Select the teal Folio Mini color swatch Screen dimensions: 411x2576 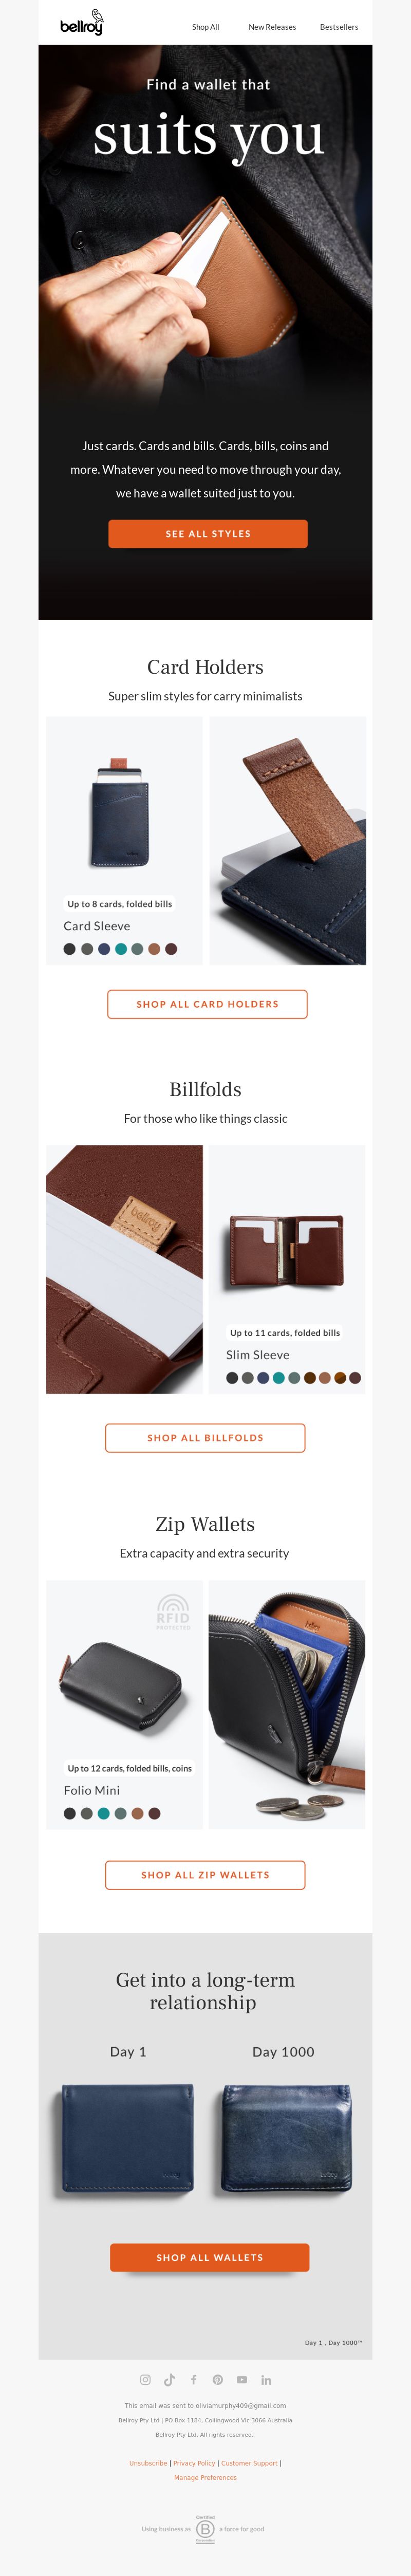click(104, 1813)
